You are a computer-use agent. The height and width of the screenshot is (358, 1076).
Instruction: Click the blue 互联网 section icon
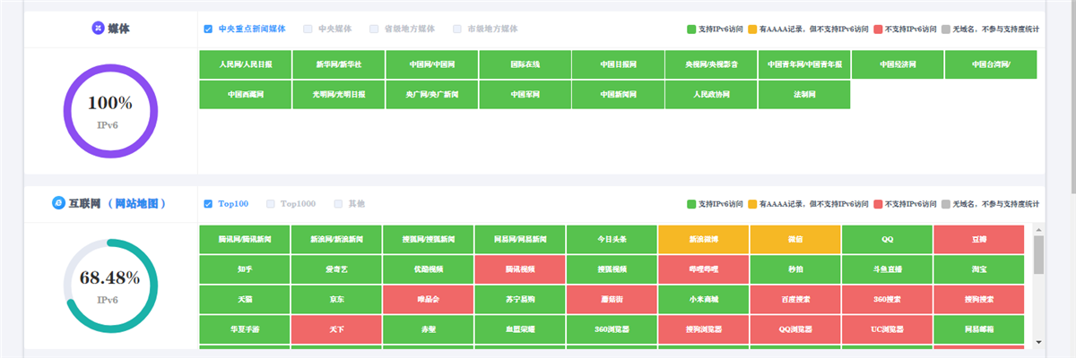(59, 204)
